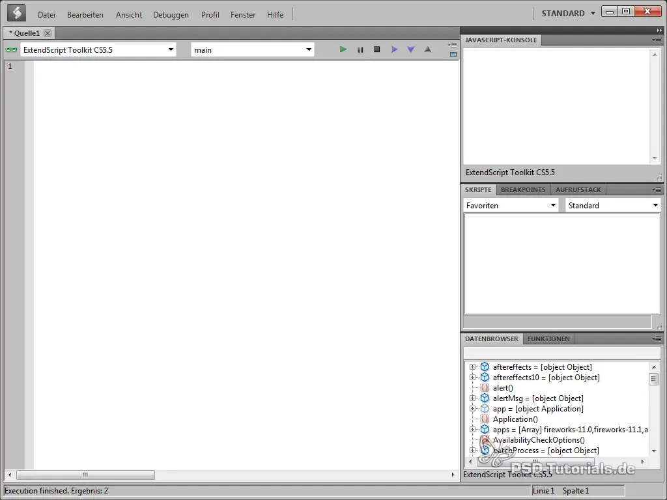This screenshot has width=667, height=500.
Task: Expand the aftereffects10 object node
Action: point(472,377)
